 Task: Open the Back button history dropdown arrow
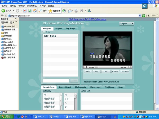[x=13, y=11]
